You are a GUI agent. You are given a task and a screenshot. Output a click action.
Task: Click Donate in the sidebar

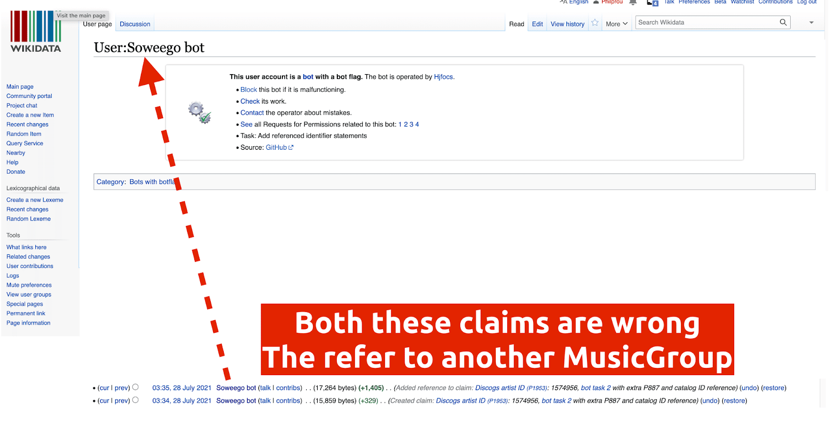[16, 172]
